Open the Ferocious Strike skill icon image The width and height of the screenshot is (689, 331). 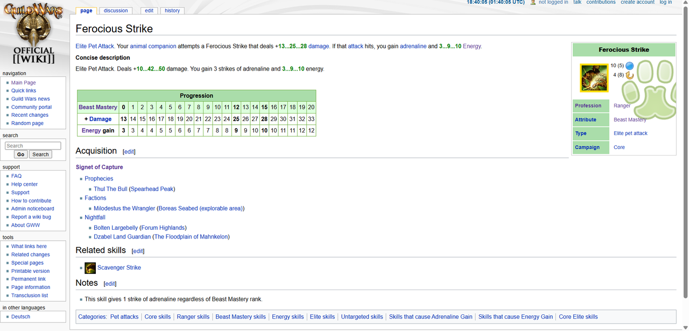pyautogui.click(x=594, y=78)
